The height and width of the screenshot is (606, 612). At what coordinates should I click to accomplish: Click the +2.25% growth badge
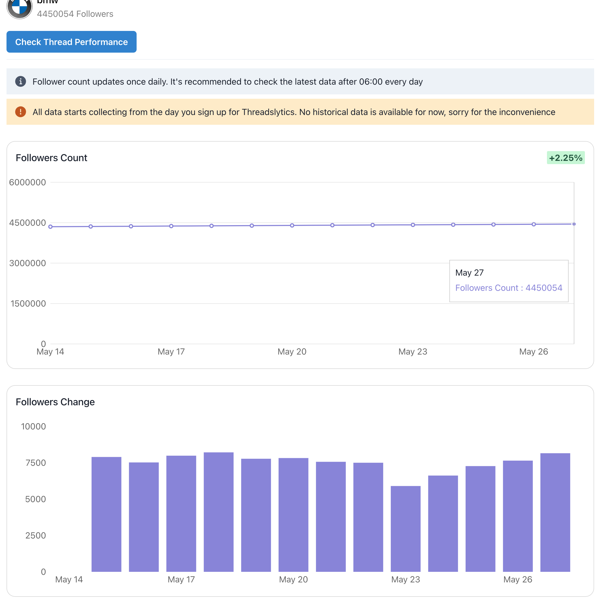click(566, 158)
